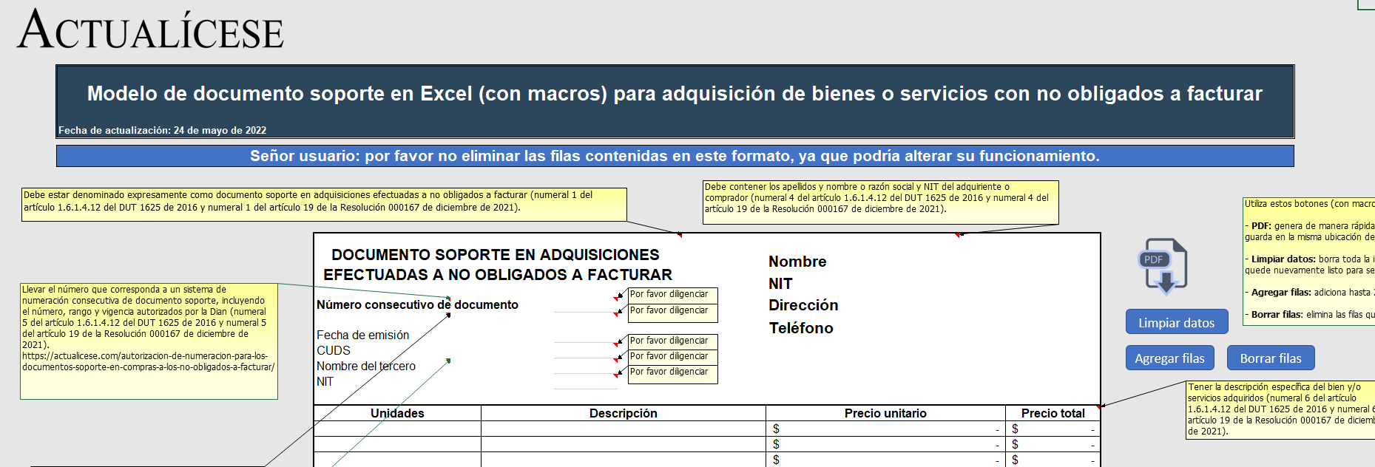Screen dimensions: 1375x467
Task: Select the 'Agregar filas: adiciona hasta' note line
Action: click(1309, 293)
